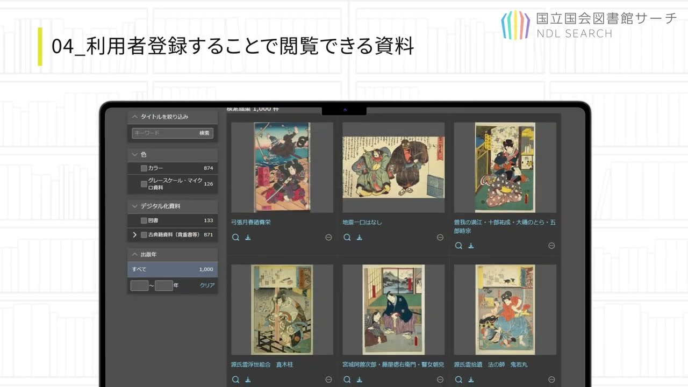Click the キーワード title filter input field
688x387 pixels.
click(163, 133)
